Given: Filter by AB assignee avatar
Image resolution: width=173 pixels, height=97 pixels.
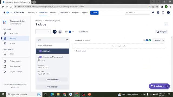Looking at the screenshot, I should [x=55, y=32].
